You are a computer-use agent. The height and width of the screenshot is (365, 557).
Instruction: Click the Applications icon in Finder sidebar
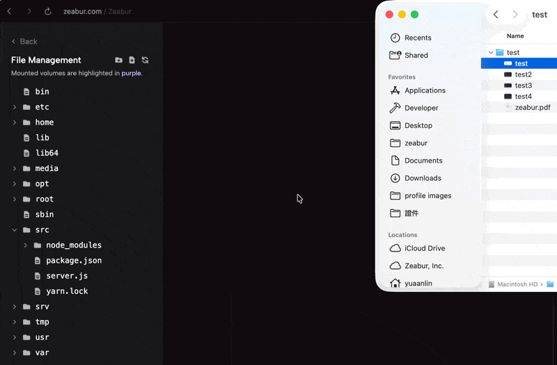click(395, 90)
